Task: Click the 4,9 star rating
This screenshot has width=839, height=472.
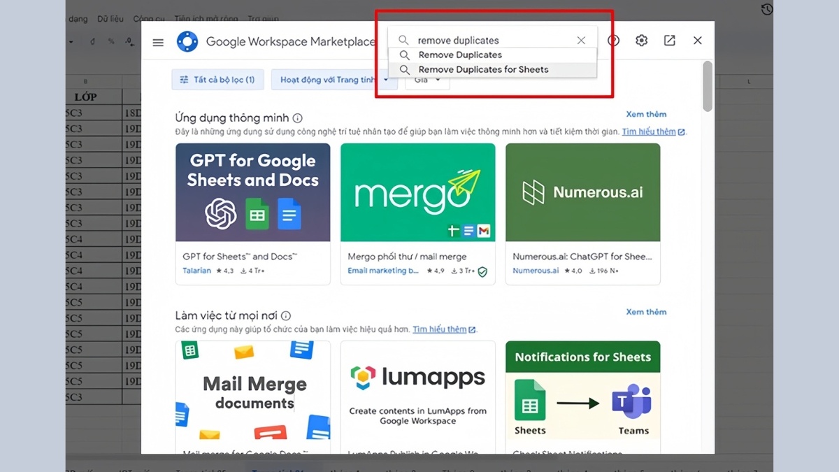Action: pos(435,271)
